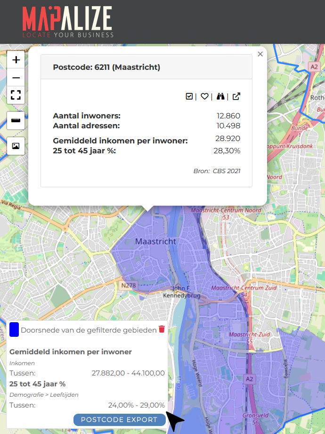Zoom in on the map
The width and height of the screenshot is (325, 434).
pos(16,60)
